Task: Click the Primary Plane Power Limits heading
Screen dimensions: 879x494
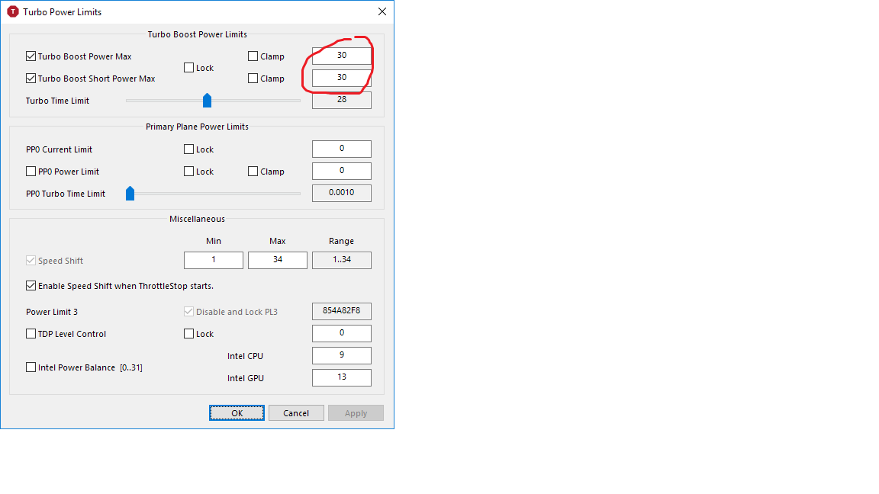Action: pos(198,127)
